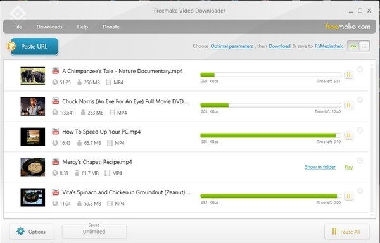
Task: Click film format icon of Chimpanzee's Tale
Action: click(108, 82)
